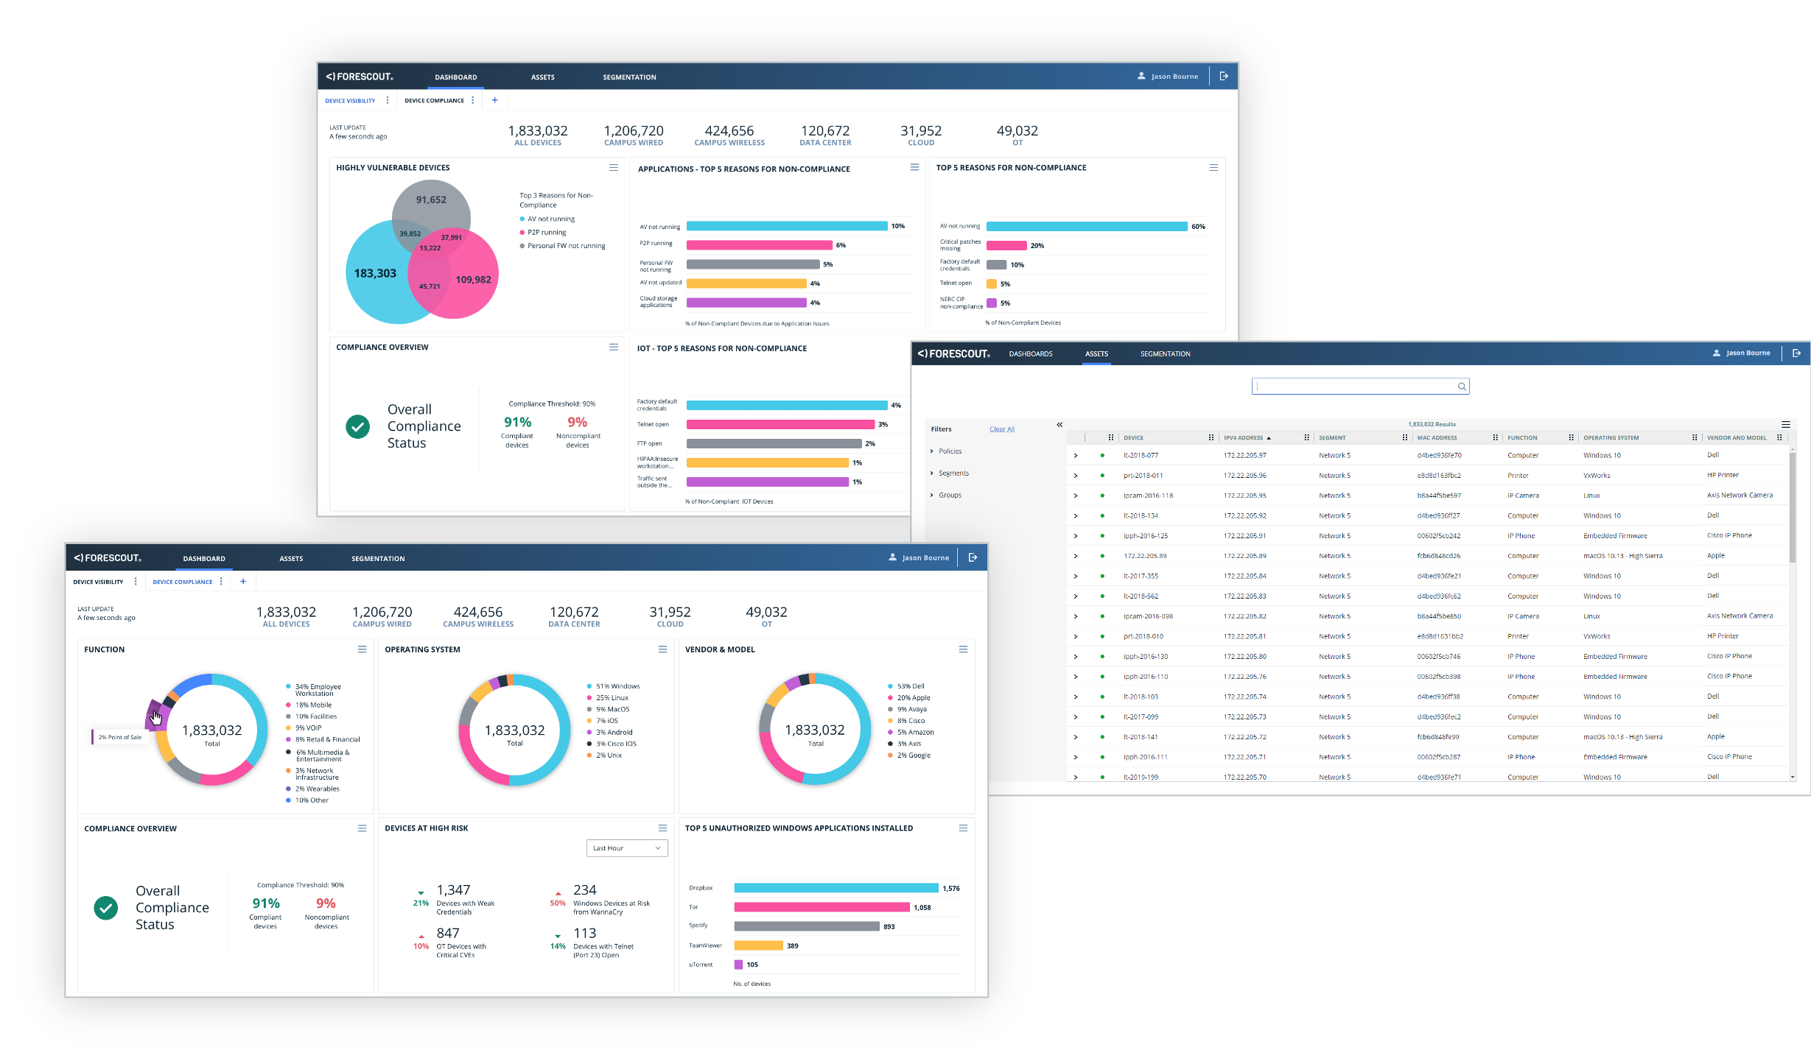The image size is (1811, 1061).
Task: Open the Last Hour dropdown
Action: pyautogui.click(x=626, y=848)
